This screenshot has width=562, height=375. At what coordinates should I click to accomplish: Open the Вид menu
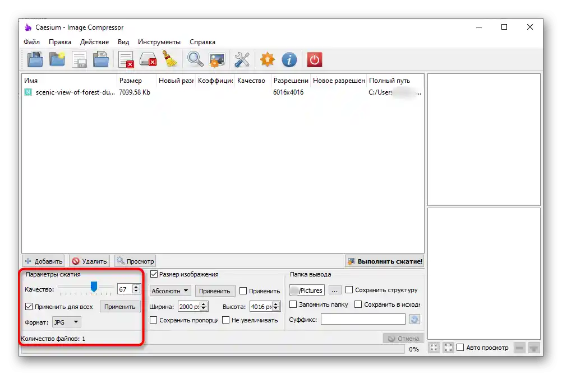point(123,42)
